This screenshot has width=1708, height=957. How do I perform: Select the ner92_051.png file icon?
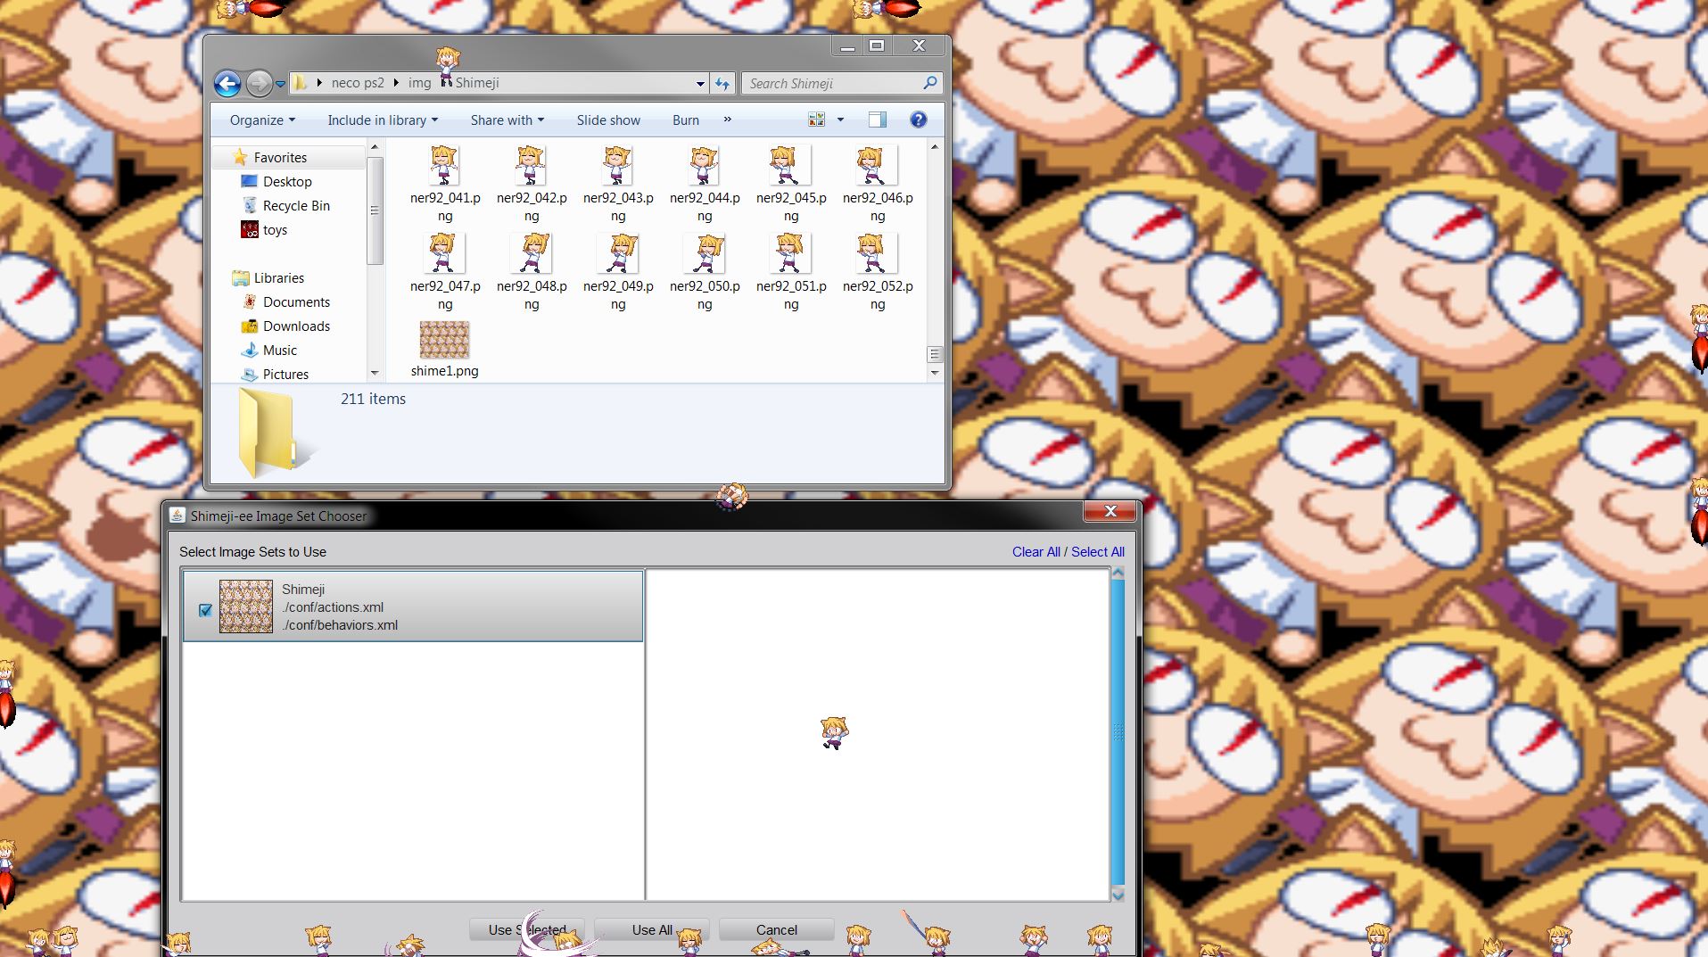(x=789, y=253)
